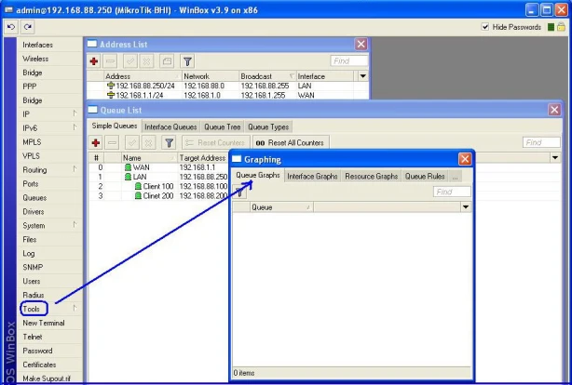Click the Find field in Graphing window
This screenshot has height=385, width=572.
[452, 192]
